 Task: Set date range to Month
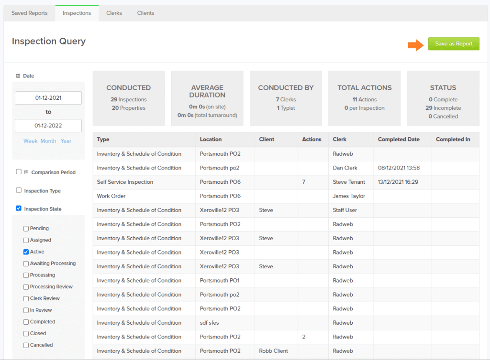click(x=48, y=141)
